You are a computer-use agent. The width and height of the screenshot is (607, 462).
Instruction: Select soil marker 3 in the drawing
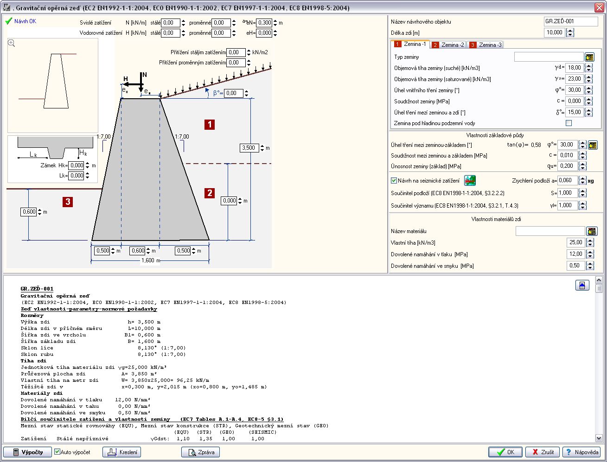pyautogui.click(x=68, y=202)
